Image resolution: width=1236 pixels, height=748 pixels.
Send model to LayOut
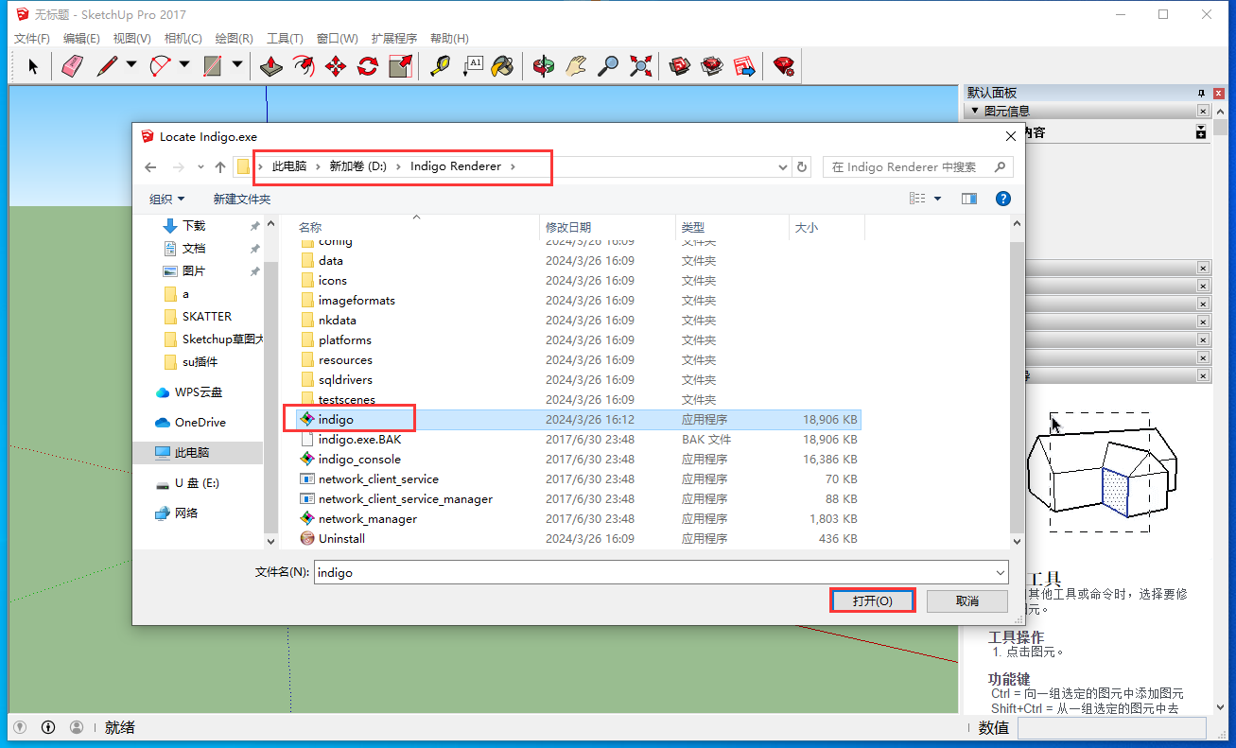[744, 66]
